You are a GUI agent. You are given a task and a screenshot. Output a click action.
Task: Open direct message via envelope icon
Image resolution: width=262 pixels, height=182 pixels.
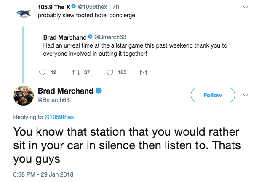143,72
